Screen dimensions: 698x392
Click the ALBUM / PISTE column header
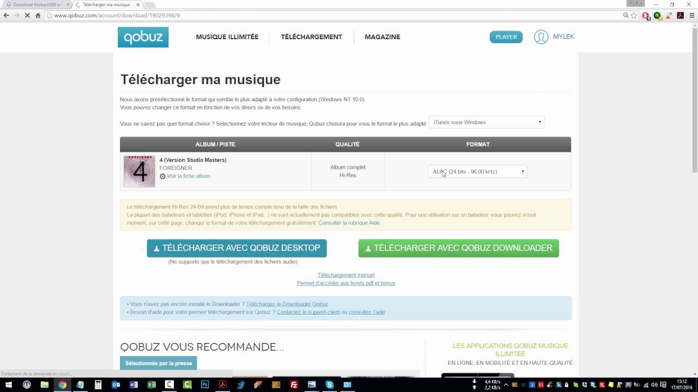215,144
